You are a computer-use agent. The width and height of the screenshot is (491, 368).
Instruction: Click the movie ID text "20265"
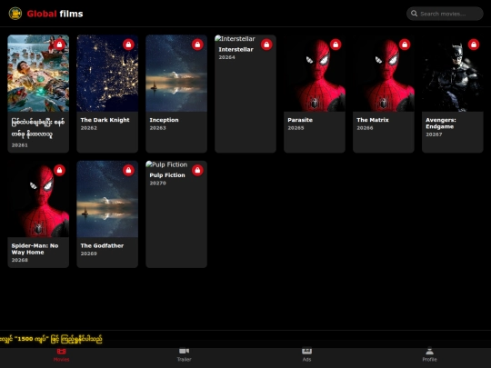tap(296, 128)
